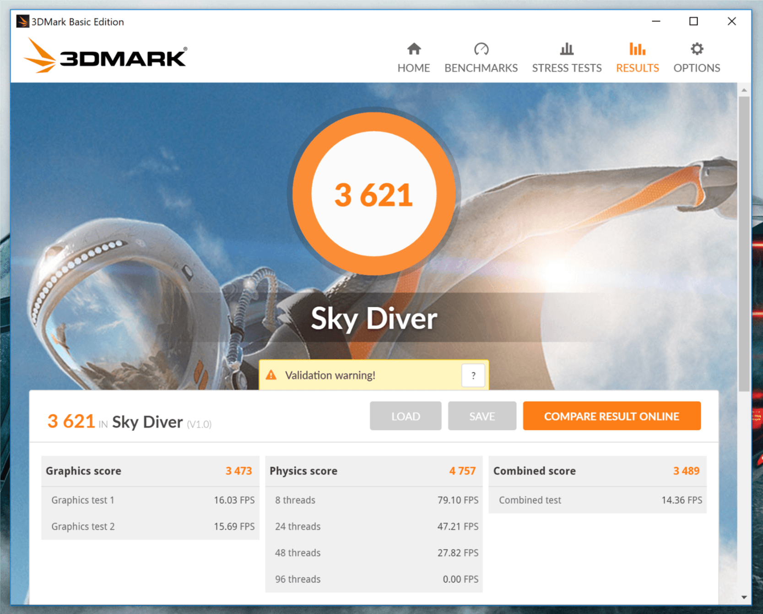The width and height of the screenshot is (763, 614).
Task: Go to the STRESS TESTS tab label
Action: pyautogui.click(x=567, y=68)
